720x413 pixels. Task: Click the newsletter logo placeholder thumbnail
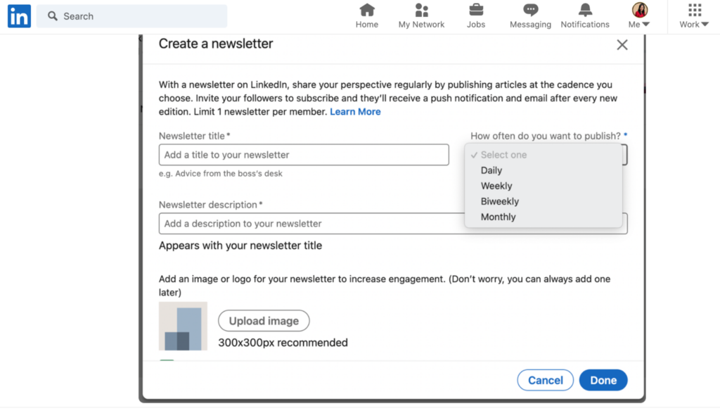[x=183, y=326]
